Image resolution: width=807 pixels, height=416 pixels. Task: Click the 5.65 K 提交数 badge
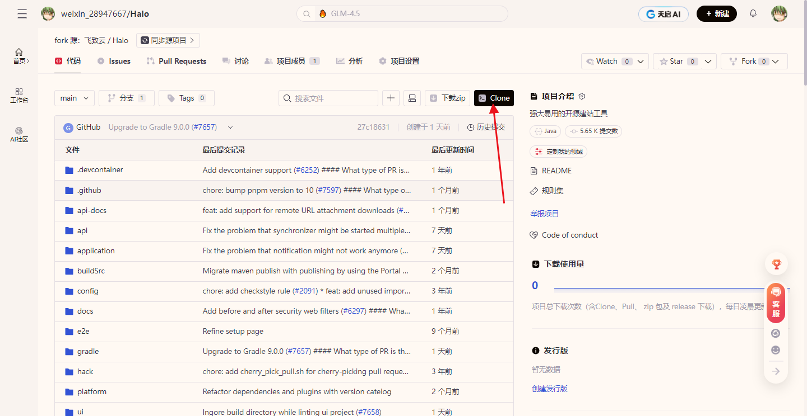coord(593,131)
